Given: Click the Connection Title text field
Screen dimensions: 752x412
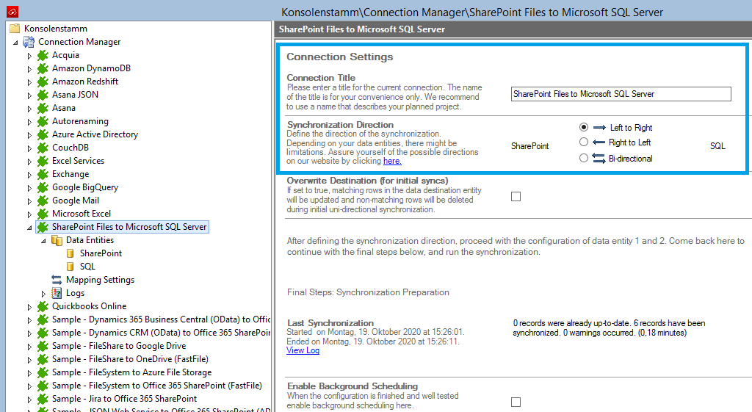Looking at the screenshot, I should [621, 94].
